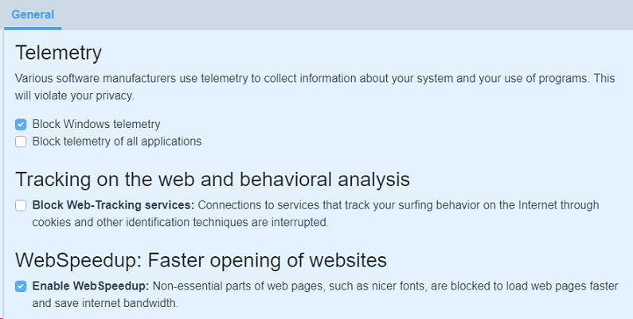Click "WebSpeedup: Faster opening of websites" heading
Image resolution: width=633 pixels, height=319 pixels.
pyautogui.click(x=201, y=259)
